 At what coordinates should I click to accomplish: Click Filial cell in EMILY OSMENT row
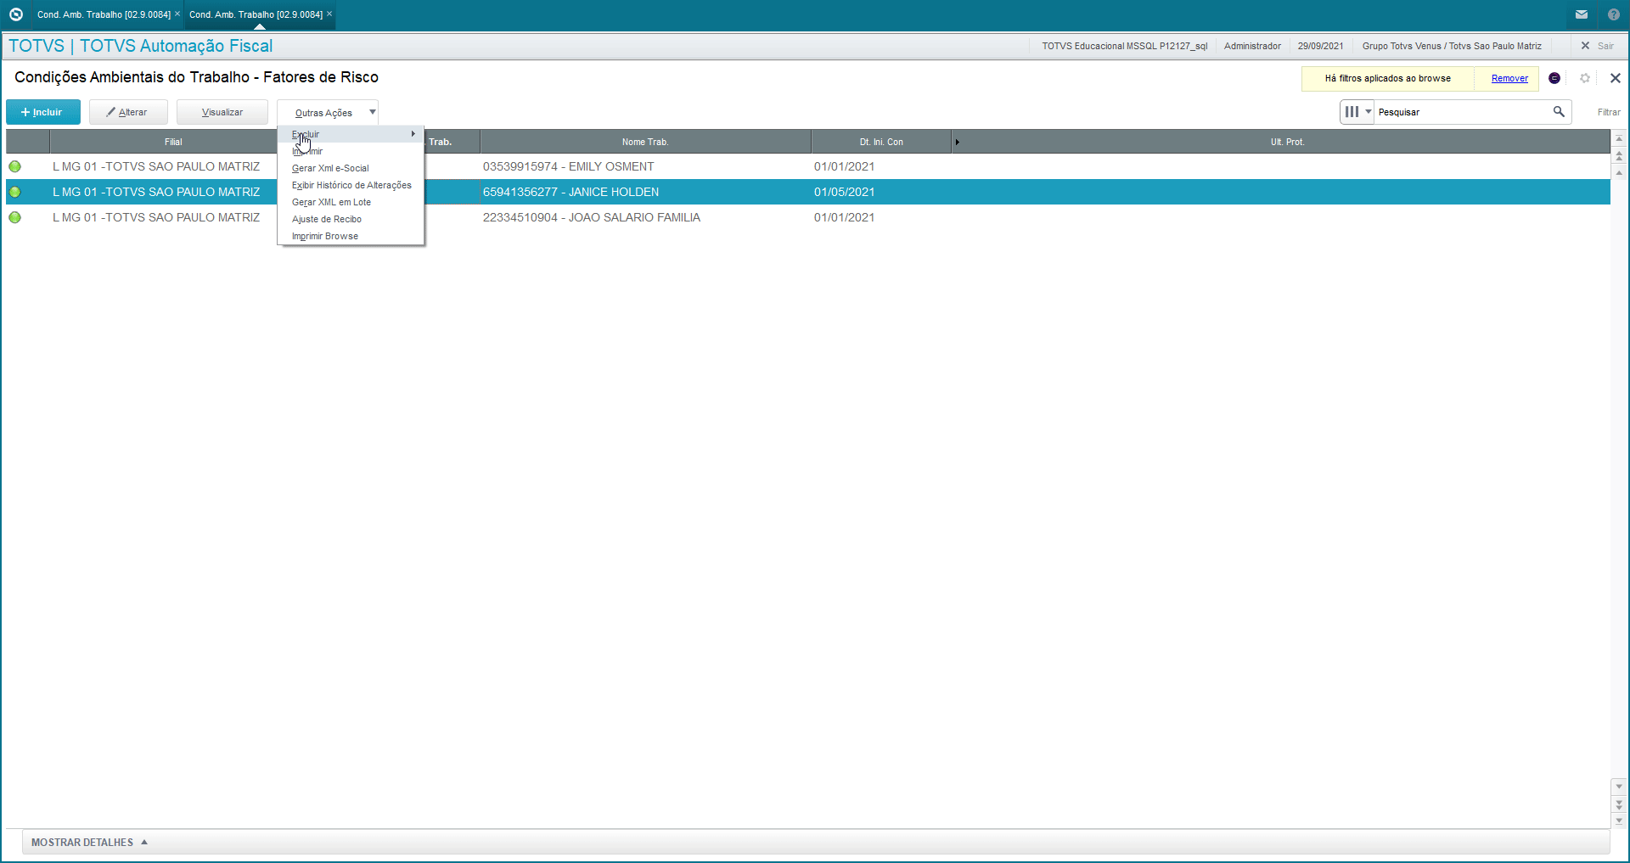(x=156, y=166)
